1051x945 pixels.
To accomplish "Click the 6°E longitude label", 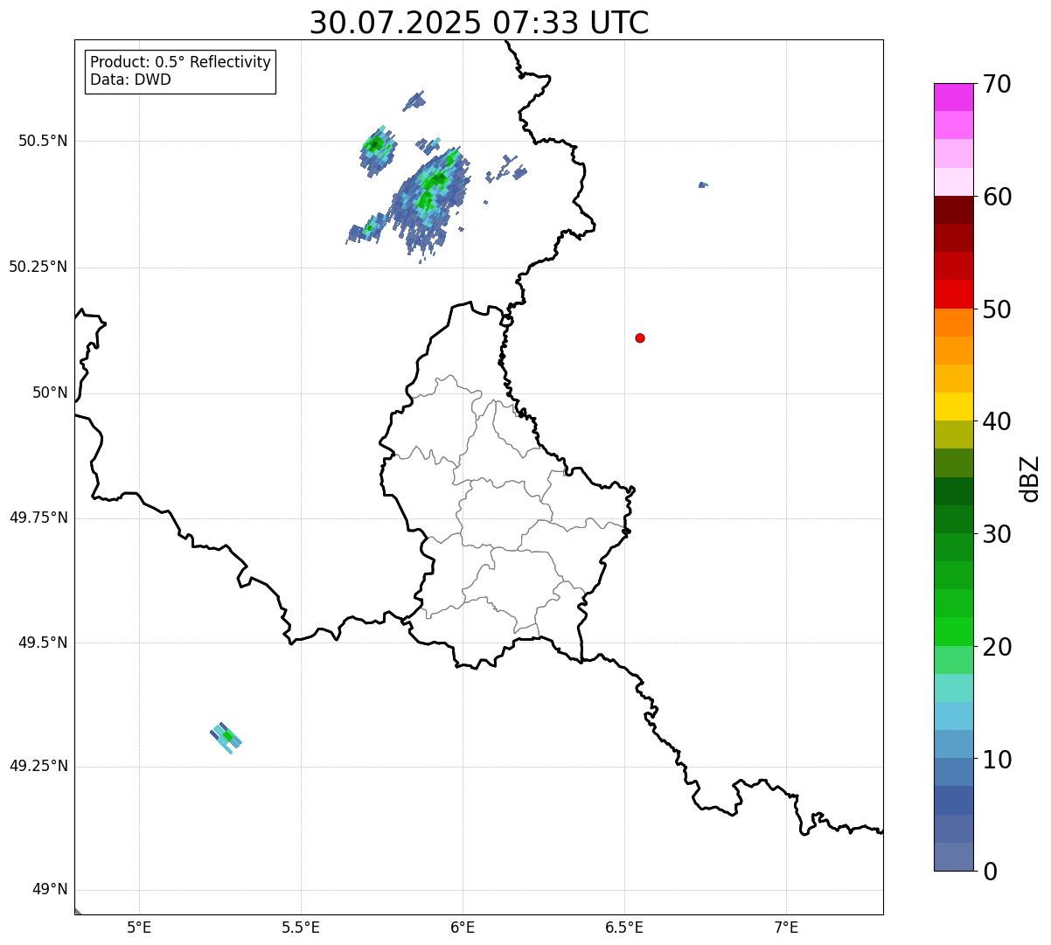I will pos(463,927).
